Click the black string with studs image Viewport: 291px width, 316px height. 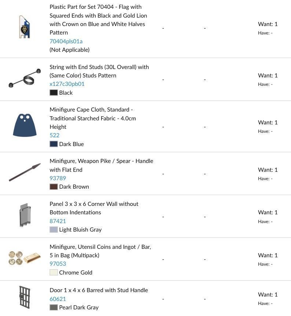[x=25, y=78]
